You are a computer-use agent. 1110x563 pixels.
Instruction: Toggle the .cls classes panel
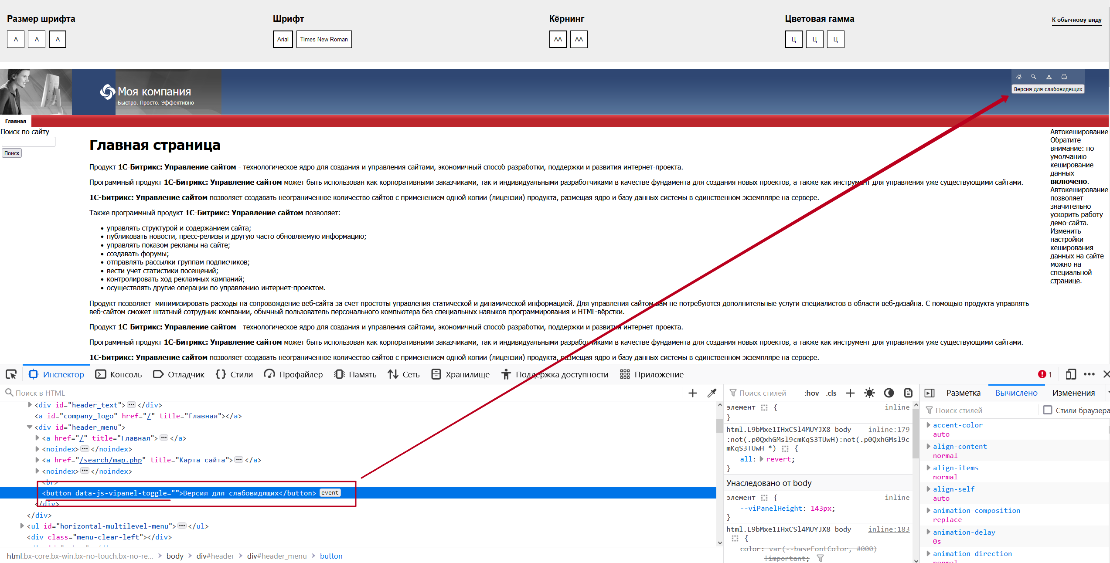[x=831, y=393]
